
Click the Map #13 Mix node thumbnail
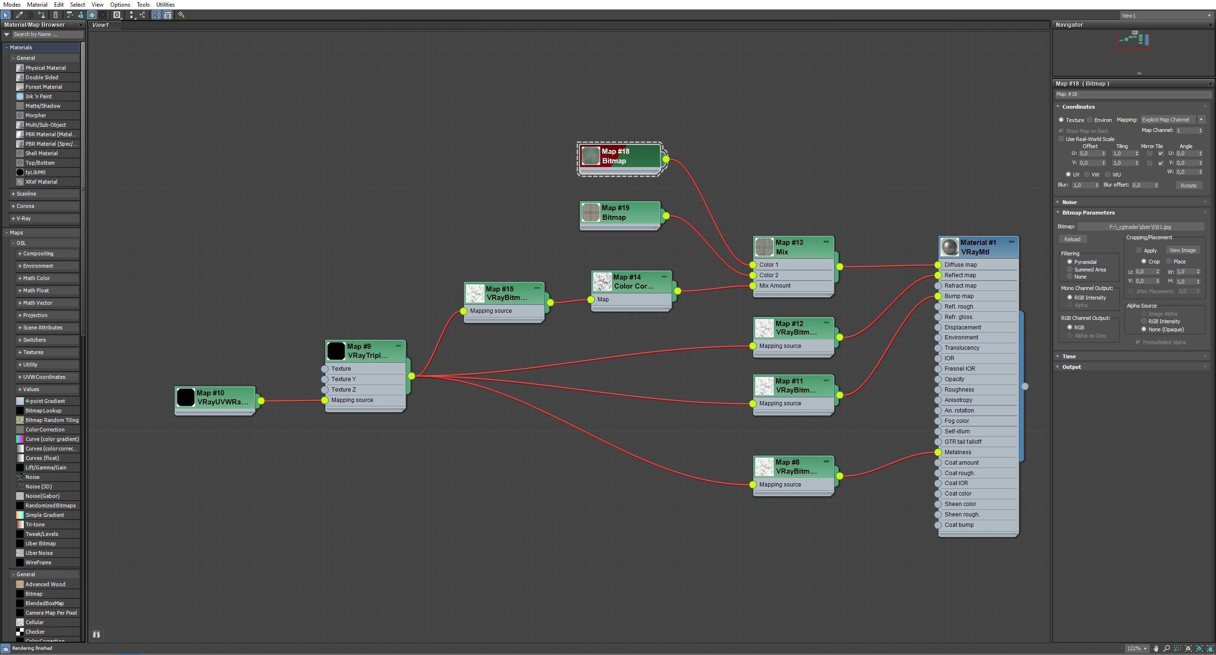pos(764,247)
